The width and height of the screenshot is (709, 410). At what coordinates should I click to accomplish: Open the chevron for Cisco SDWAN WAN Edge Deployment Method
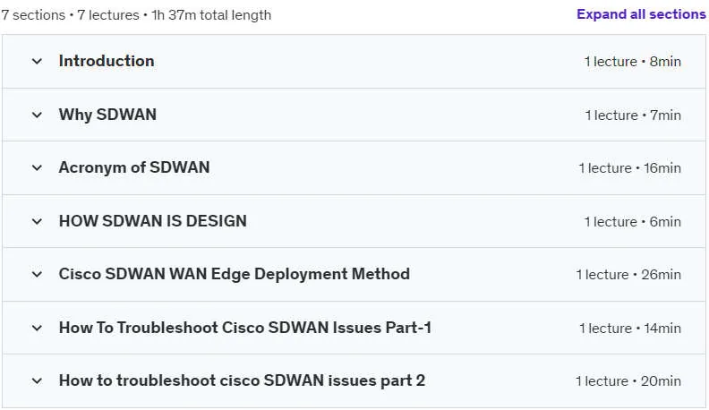37,275
